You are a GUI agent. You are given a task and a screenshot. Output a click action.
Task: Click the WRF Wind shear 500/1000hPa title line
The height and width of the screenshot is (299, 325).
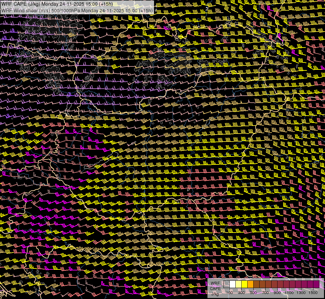pyautogui.click(x=77, y=10)
